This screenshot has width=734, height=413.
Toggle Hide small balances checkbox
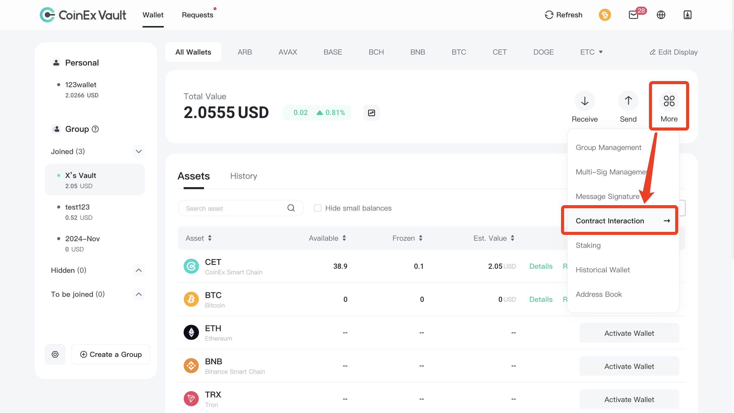pyautogui.click(x=318, y=208)
